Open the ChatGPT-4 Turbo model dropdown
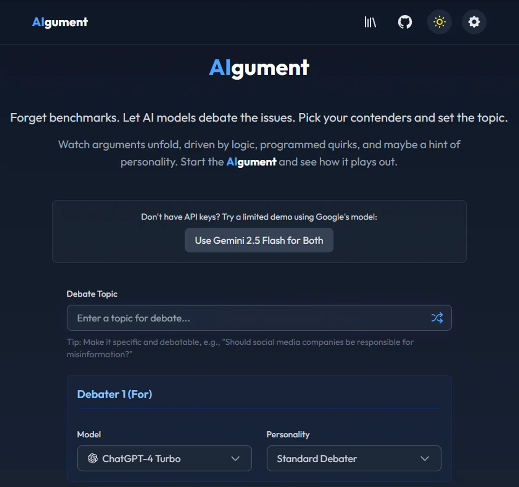 (x=164, y=458)
